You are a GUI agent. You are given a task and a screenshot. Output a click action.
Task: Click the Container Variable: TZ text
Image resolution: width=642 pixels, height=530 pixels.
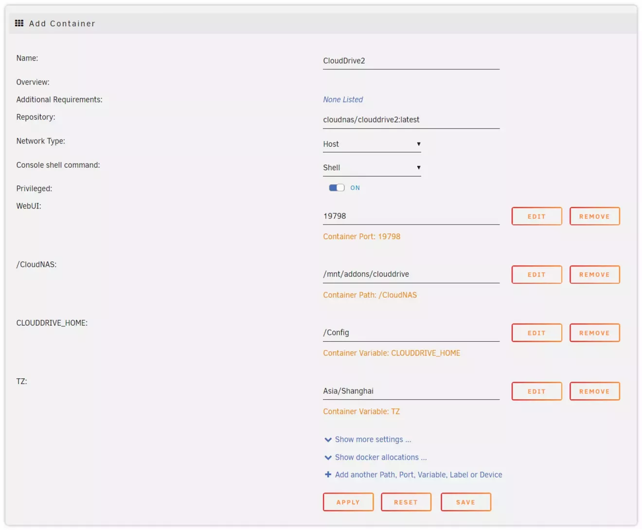click(x=361, y=412)
